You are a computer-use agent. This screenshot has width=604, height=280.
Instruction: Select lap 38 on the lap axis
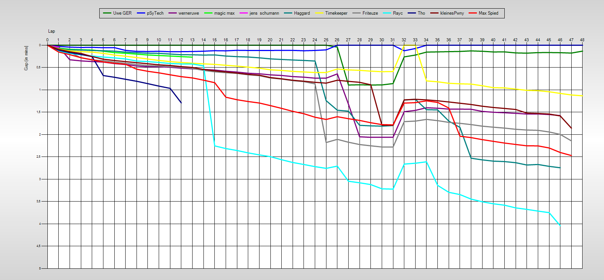coord(471,40)
